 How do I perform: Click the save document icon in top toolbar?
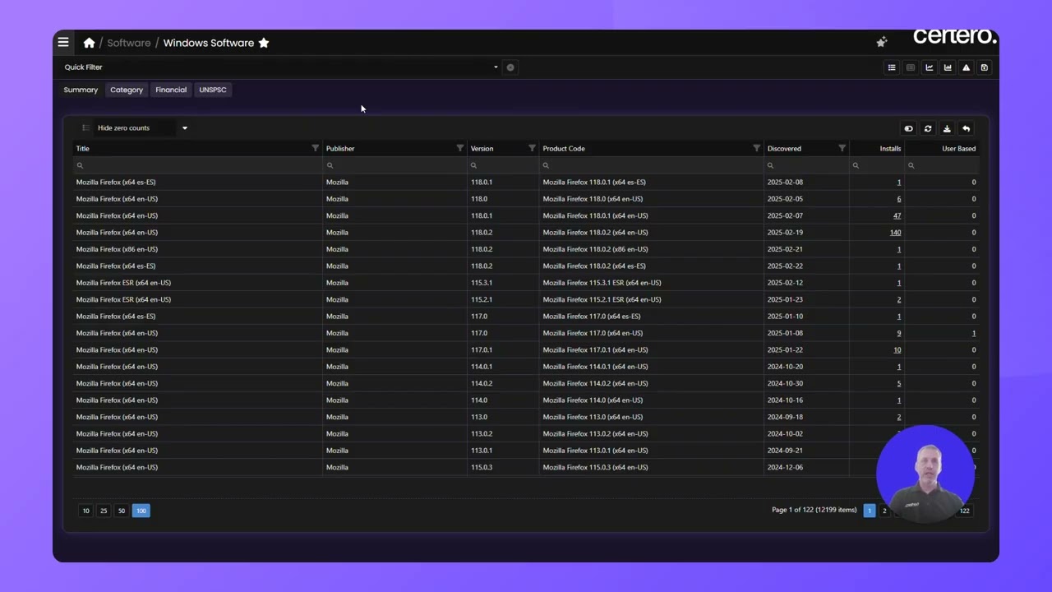[x=985, y=67]
